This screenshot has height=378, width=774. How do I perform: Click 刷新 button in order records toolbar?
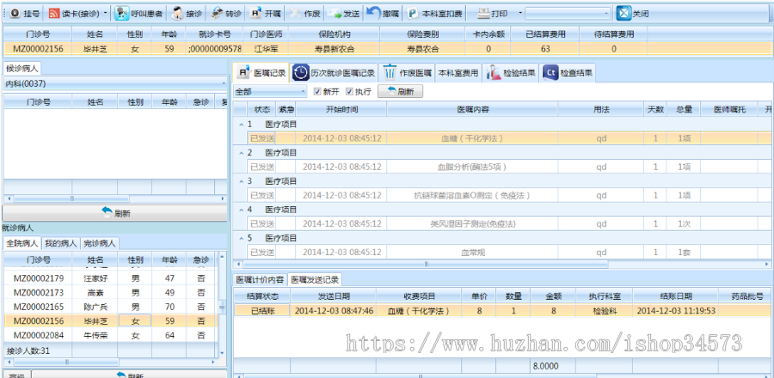[400, 92]
